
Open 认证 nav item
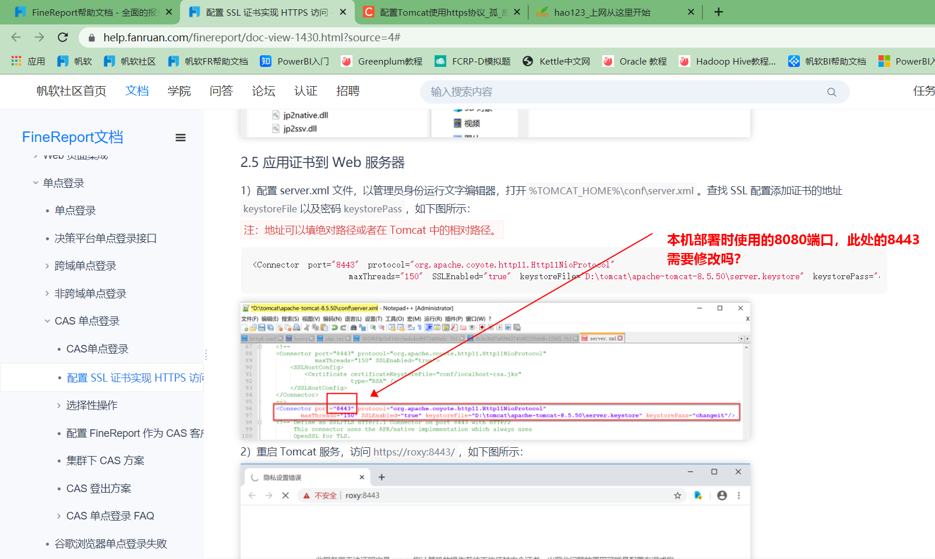pos(306,91)
